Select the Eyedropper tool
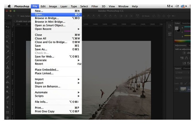The image size is (195, 124). point(7,52)
